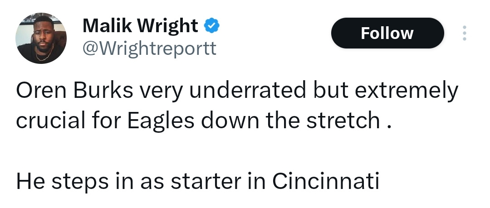Open the Malik Wright display name link
The image size is (490, 208).
tap(140, 26)
